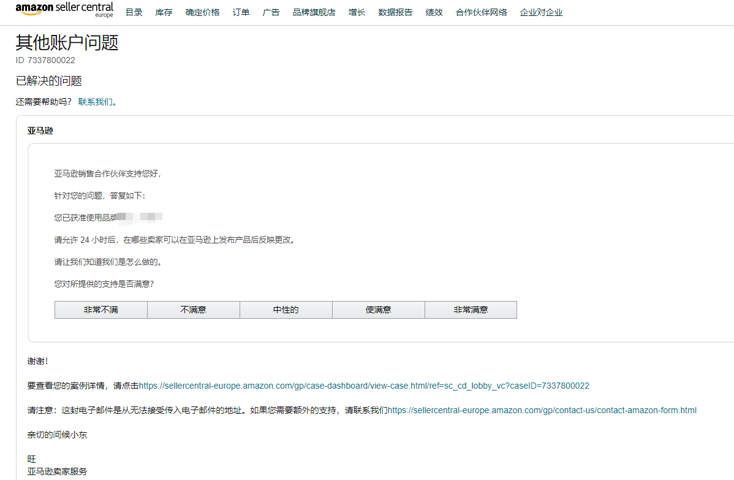Select the 中性的 rating option
Viewport: 734px width, 480px height.
(286, 310)
